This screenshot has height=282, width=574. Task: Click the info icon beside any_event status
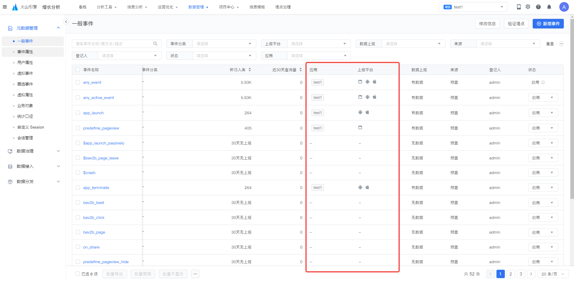click(543, 82)
